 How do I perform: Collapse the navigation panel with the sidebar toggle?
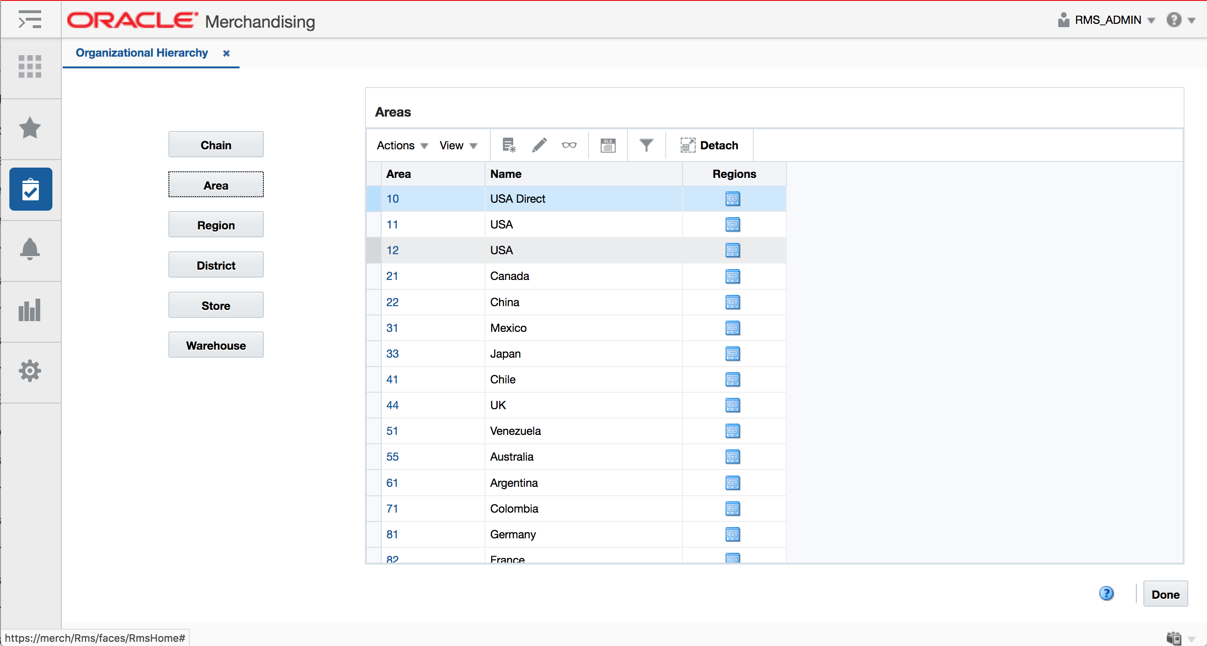click(30, 20)
